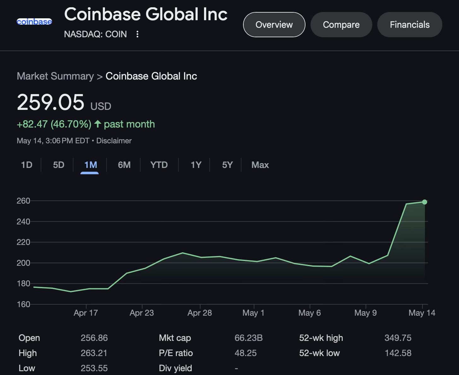Click the Coinbase logo
459x375 pixels.
34,22
